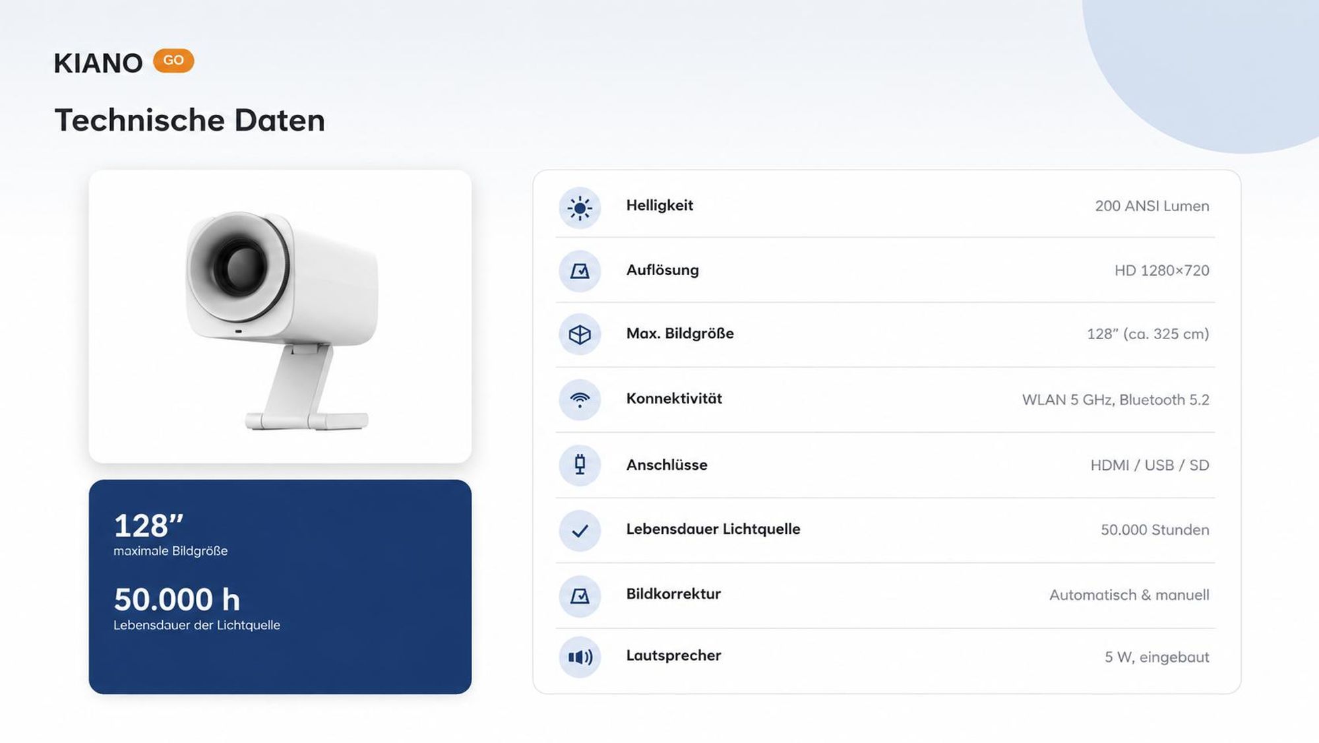Select the Automatisch & manuell value
The height and width of the screenshot is (743, 1319).
[x=1129, y=595]
